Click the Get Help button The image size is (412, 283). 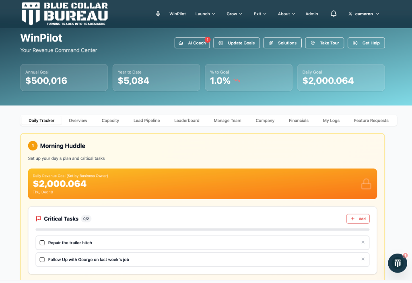click(366, 43)
